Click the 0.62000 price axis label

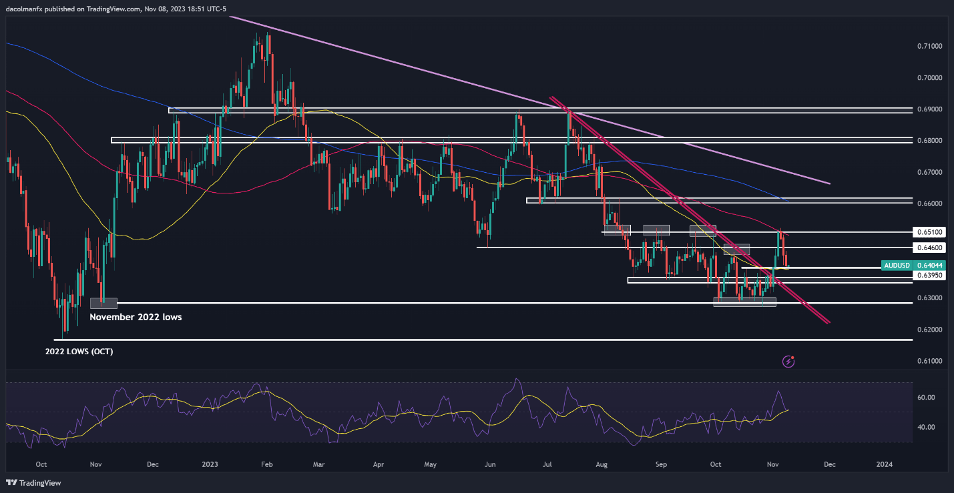coord(929,330)
